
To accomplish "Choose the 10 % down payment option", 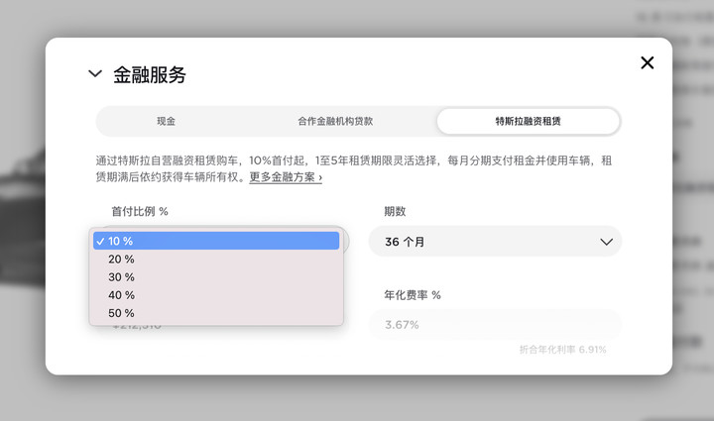I will pos(216,241).
